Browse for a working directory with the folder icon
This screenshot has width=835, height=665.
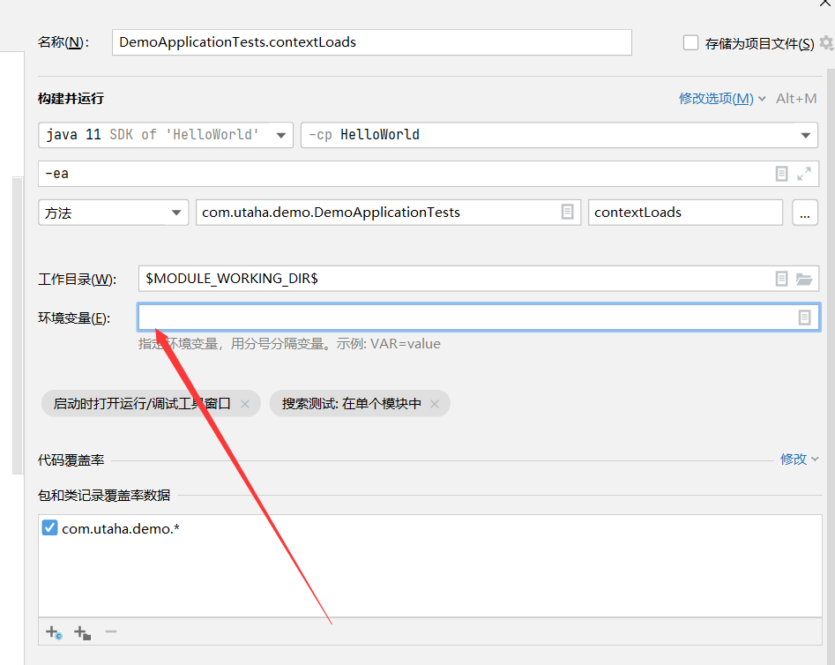[804, 279]
